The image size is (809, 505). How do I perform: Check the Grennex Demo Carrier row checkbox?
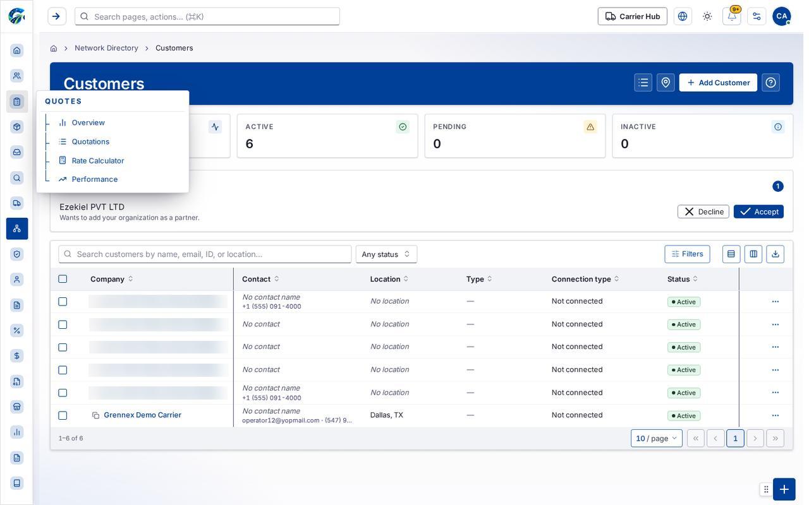(x=63, y=415)
